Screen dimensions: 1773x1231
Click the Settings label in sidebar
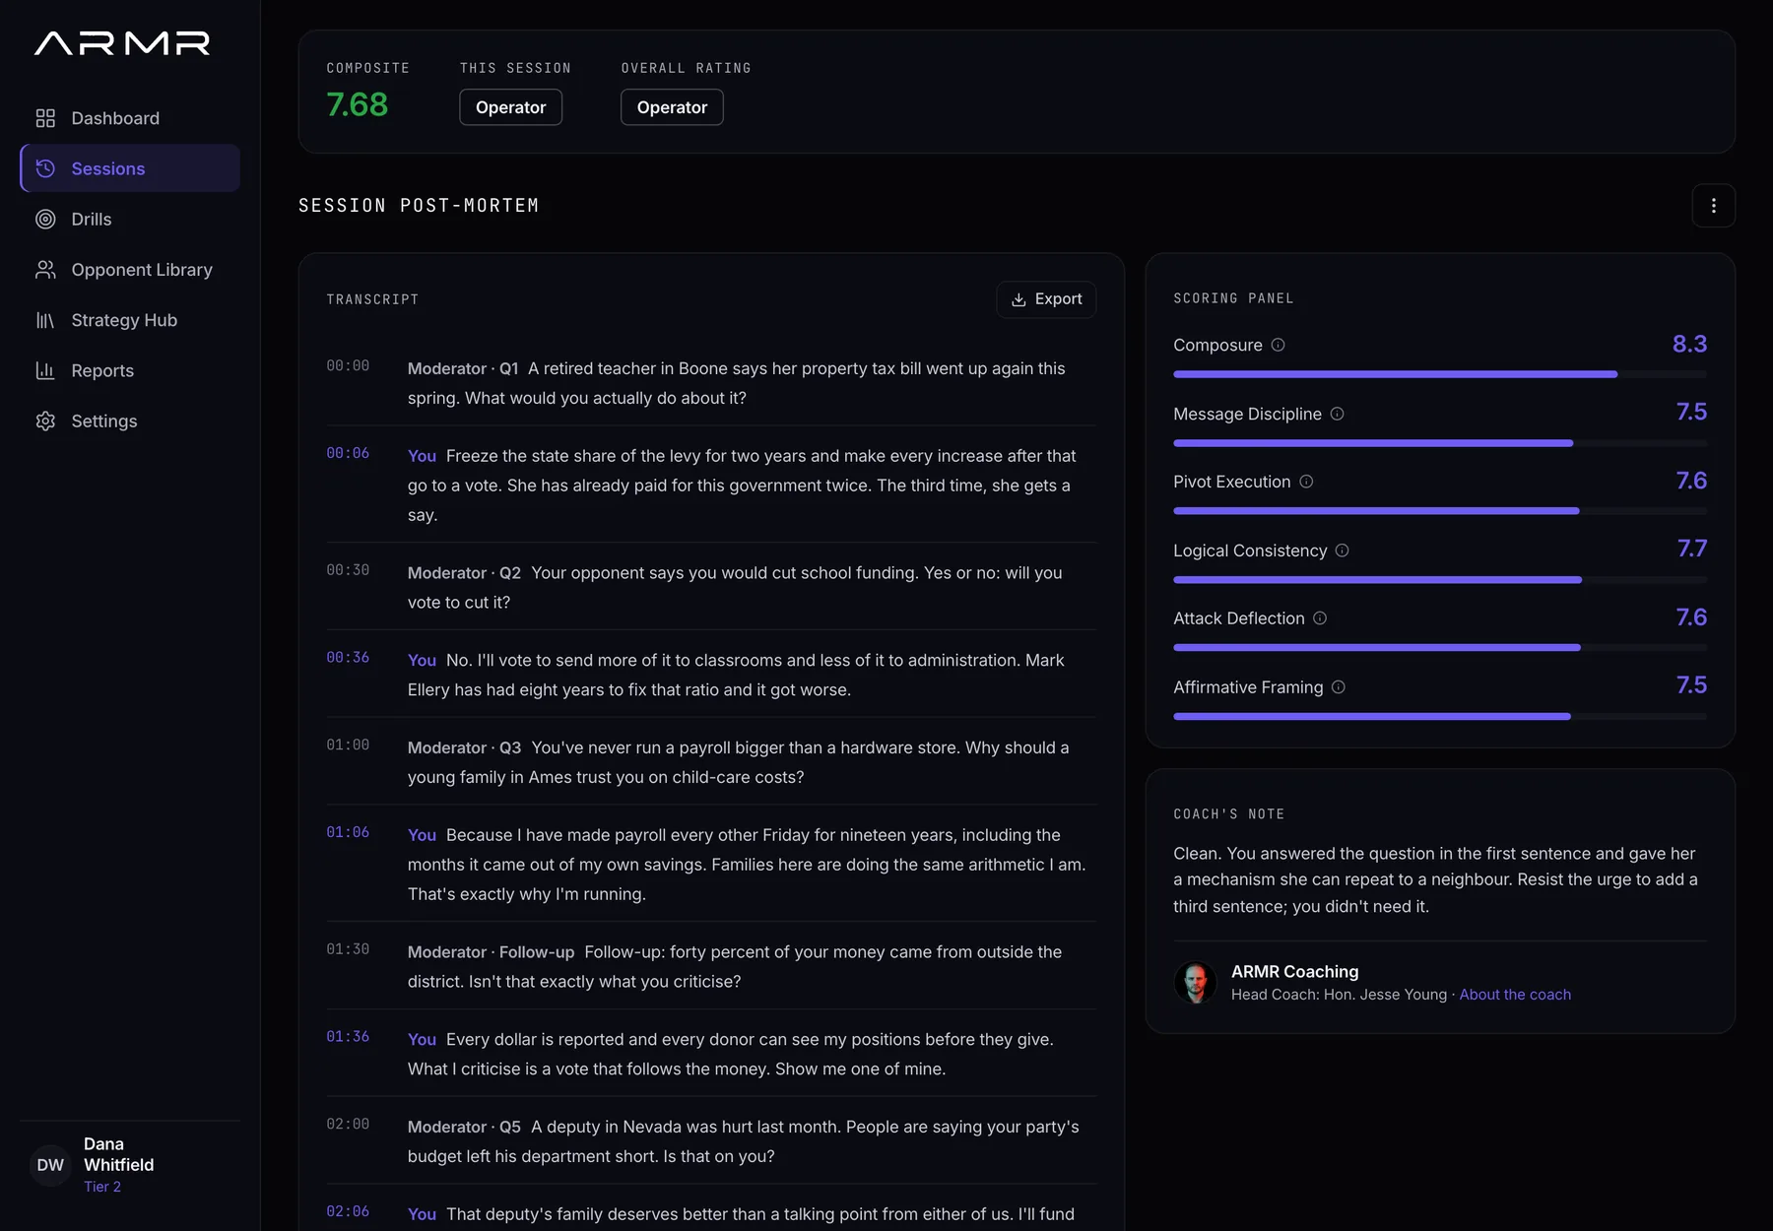(x=104, y=421)
